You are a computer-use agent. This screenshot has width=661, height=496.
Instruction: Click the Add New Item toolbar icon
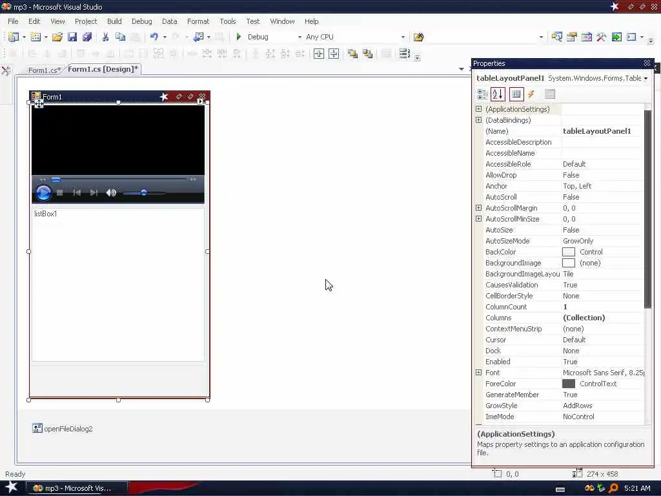(x=36, y=37)
